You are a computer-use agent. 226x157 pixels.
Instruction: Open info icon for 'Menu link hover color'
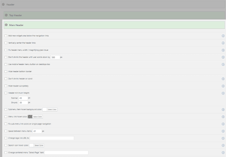[x=223, y=117]
